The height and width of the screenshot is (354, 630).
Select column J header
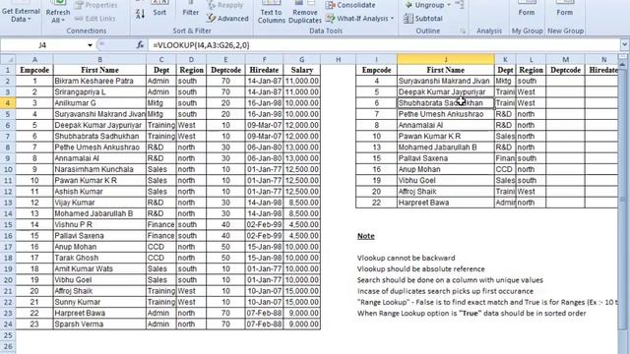tap(446, 59)
